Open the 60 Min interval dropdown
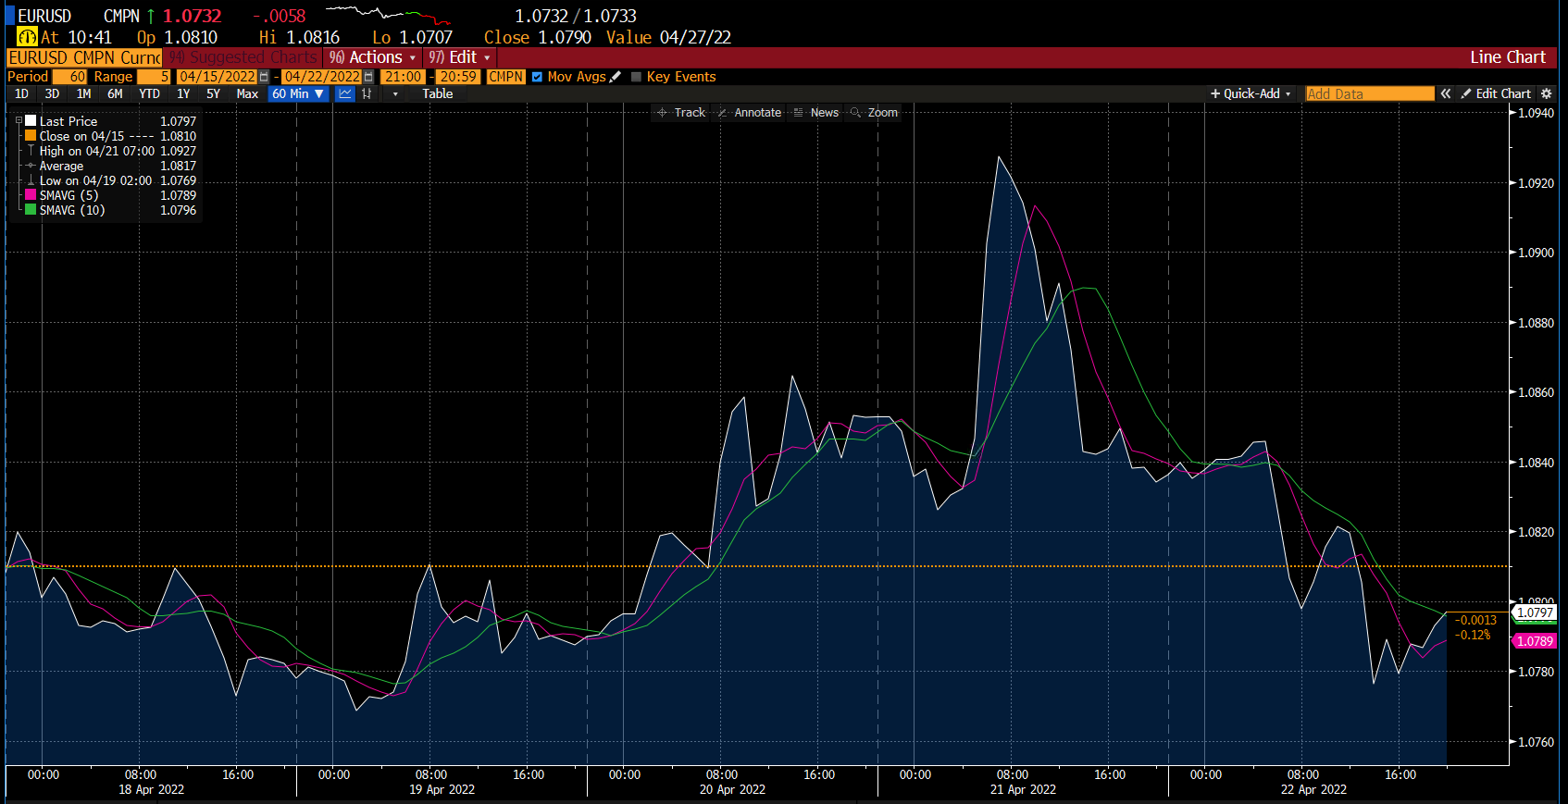Screen dimensions: 1568x804 pos(298,94)
